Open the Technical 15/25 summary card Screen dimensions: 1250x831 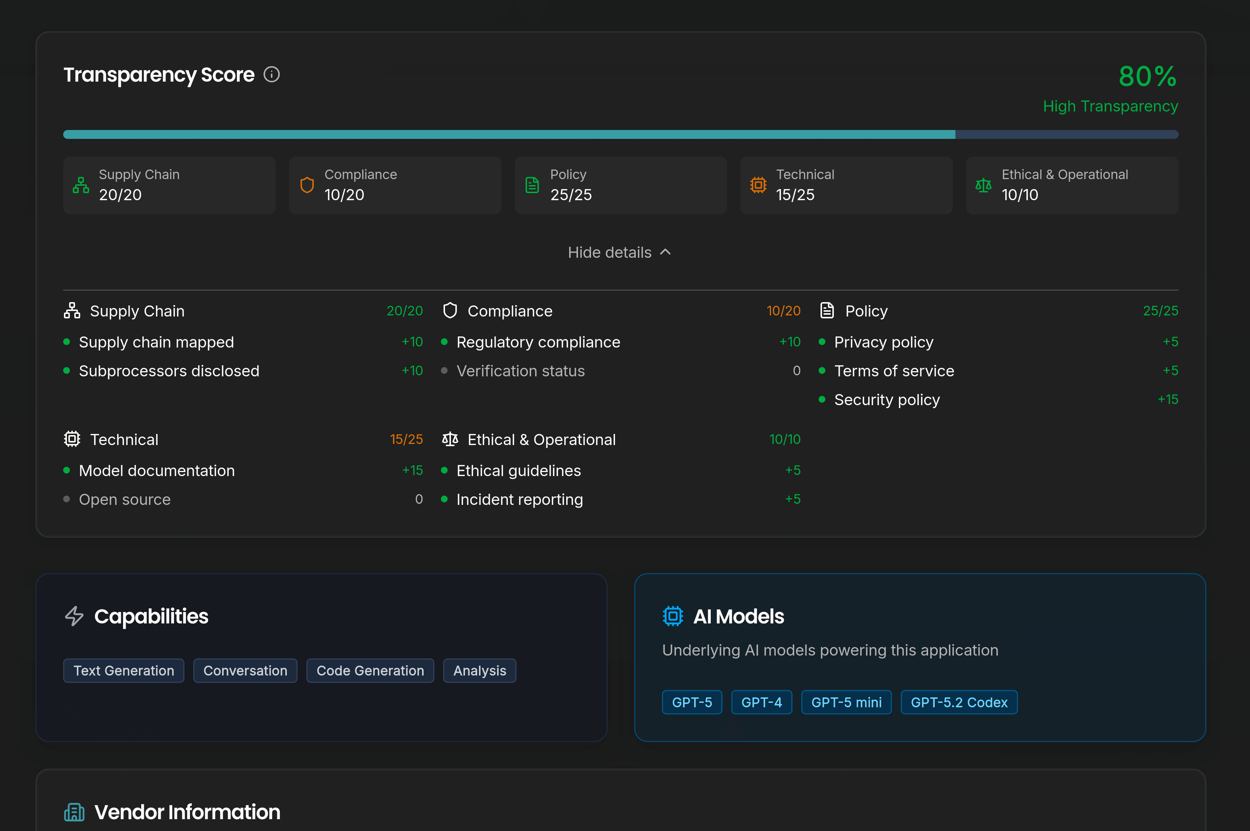click(846, 185)
